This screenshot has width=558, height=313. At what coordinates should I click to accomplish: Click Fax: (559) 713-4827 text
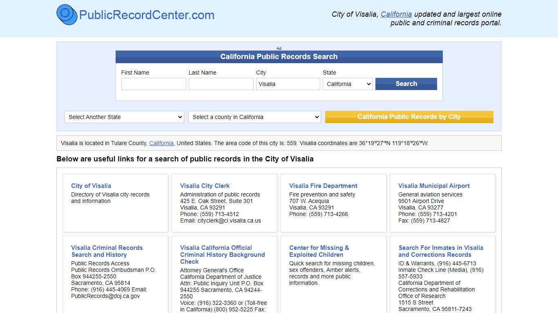click(424, 220)
